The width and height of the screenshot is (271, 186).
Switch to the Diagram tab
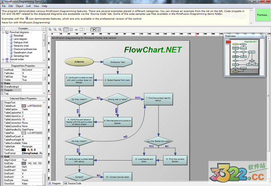[55, 183]
